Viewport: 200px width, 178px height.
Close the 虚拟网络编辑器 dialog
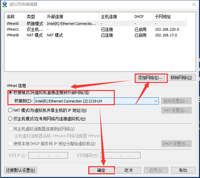194,4
